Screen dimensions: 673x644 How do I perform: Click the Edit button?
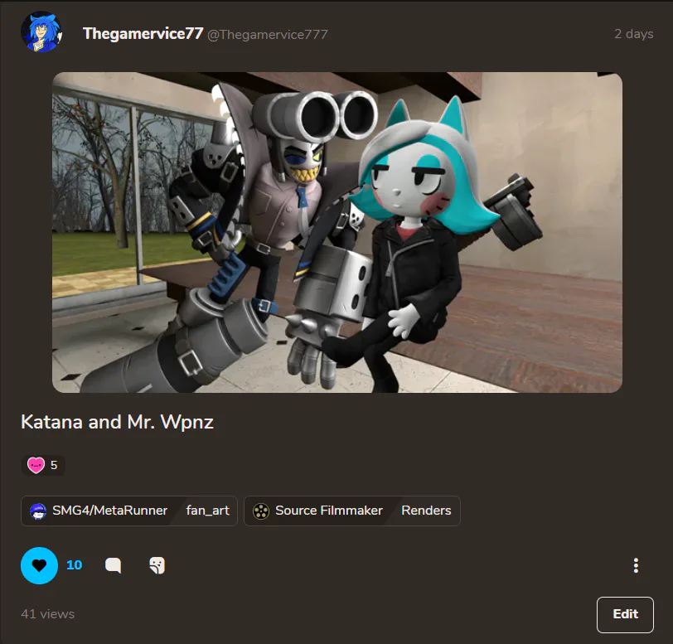coord(625,614)
